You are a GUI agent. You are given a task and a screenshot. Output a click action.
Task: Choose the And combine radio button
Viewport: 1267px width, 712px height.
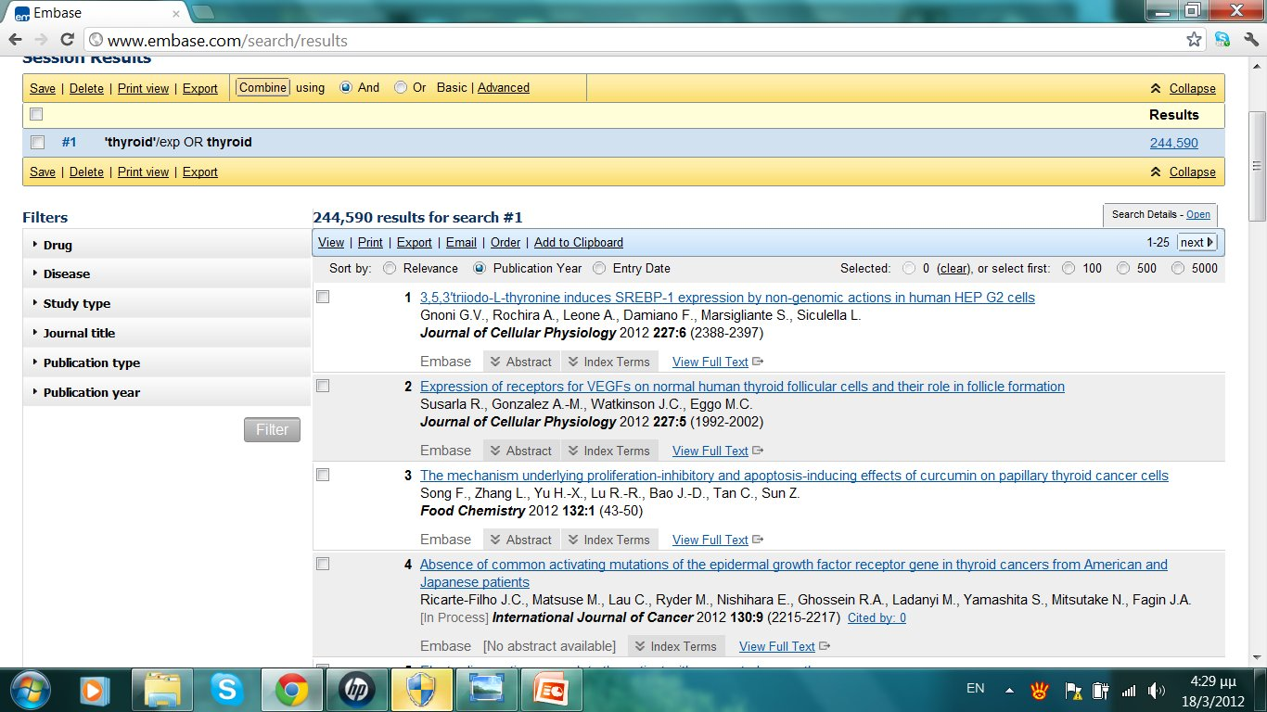pos(346,87)
